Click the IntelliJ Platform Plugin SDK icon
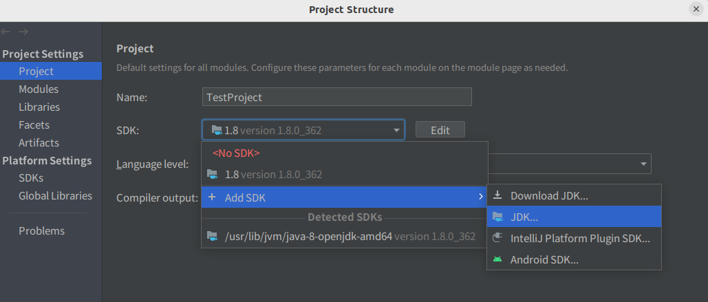This screenshot has width=708, height=302. pos(497,238)
